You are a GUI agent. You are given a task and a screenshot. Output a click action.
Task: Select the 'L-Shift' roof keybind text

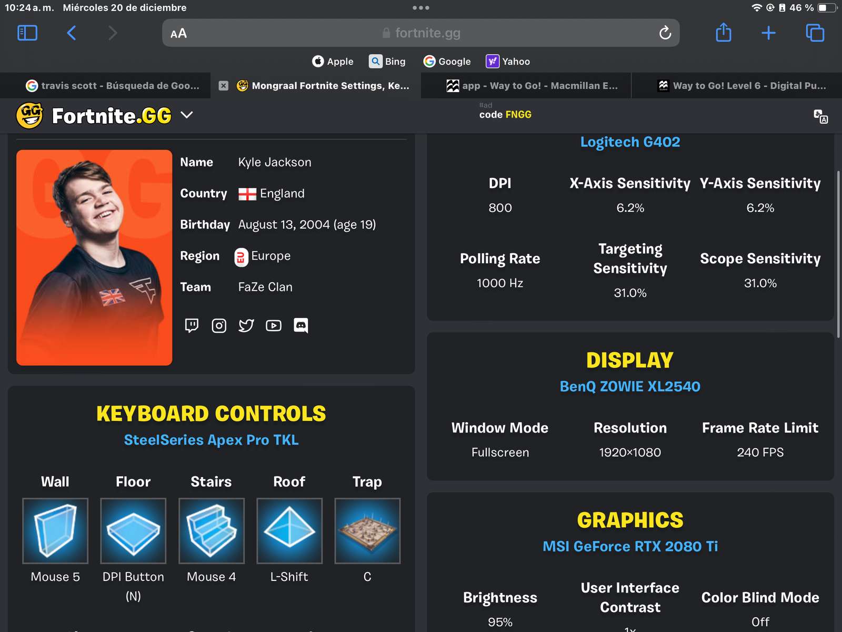(x=289, y=577)
